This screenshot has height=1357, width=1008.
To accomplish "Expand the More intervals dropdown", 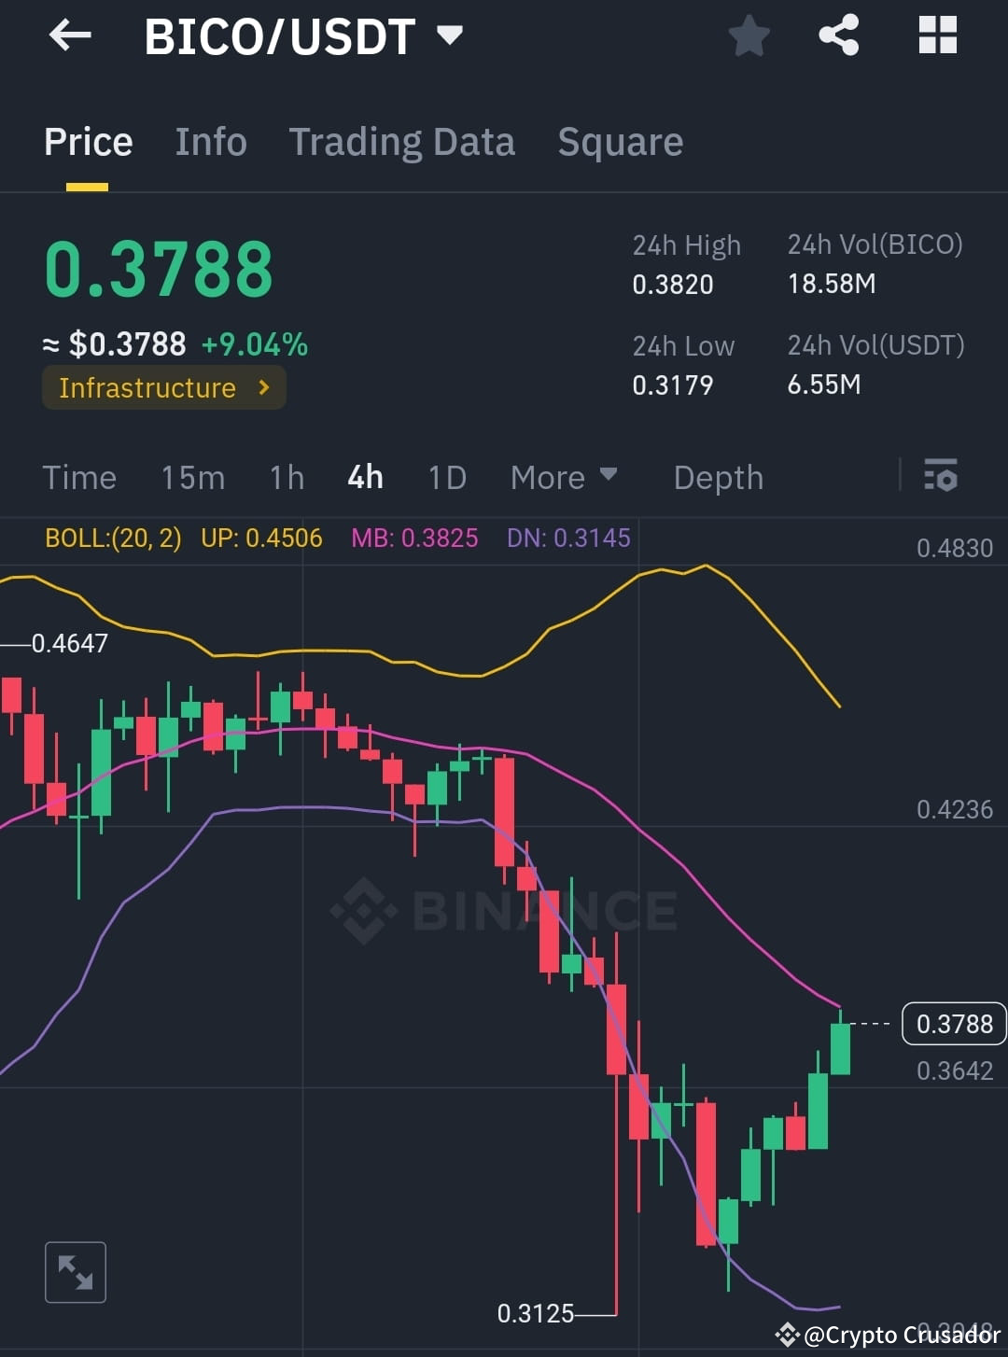I will pos(564,477).
